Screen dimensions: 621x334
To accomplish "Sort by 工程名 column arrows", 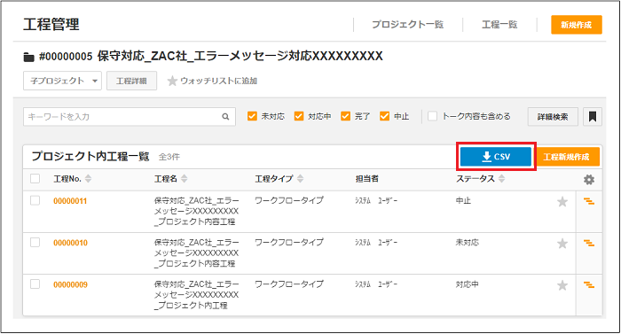I will coord(185,179).
